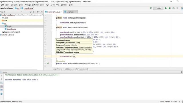The width and height of the screenshot is (183, 103).
Task: Open the Window menu
Action: click(x=64, y=5)
